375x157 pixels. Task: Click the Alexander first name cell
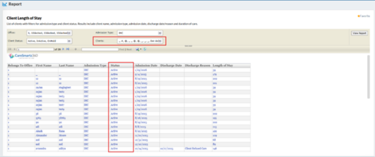point(41,135)
